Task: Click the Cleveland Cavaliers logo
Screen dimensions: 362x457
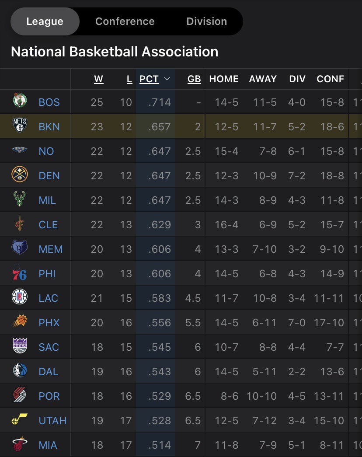Action: 20,224
